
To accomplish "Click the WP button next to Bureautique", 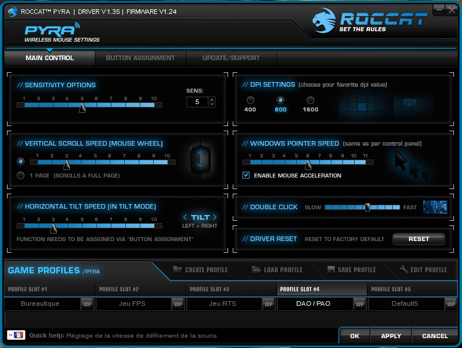I will pos(87,303).
